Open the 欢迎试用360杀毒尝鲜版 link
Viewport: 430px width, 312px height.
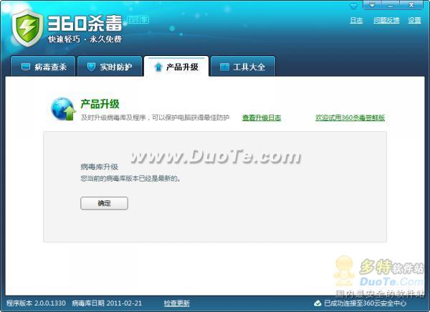pos(350,118)
